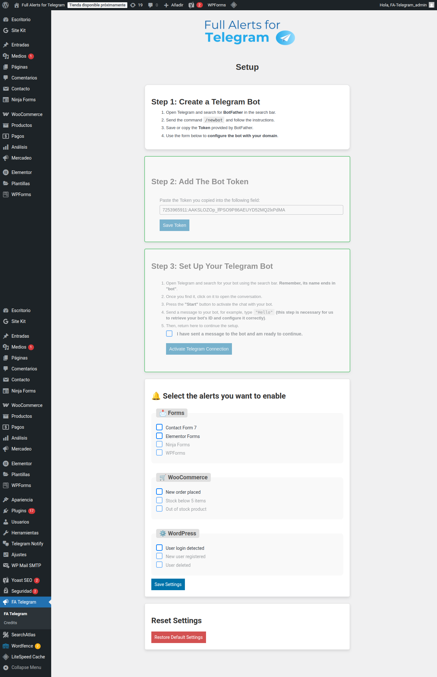Toggle the Ninja Forms alert checkbox

click(159, 444)
